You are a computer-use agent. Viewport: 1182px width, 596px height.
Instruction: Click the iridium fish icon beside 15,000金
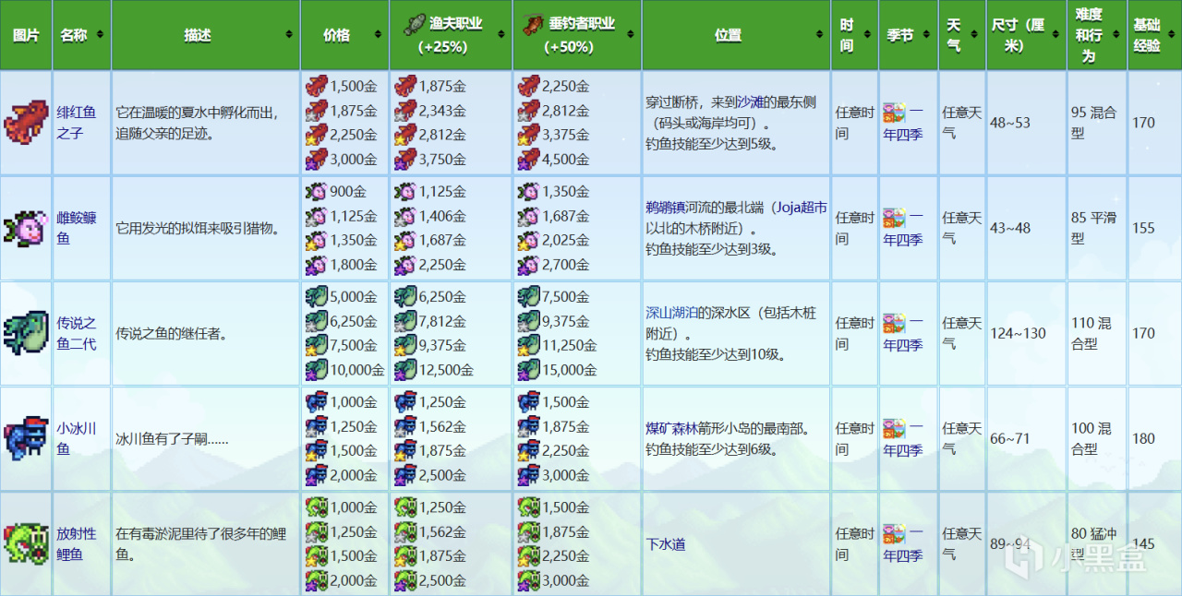click(x=528, y=369)
